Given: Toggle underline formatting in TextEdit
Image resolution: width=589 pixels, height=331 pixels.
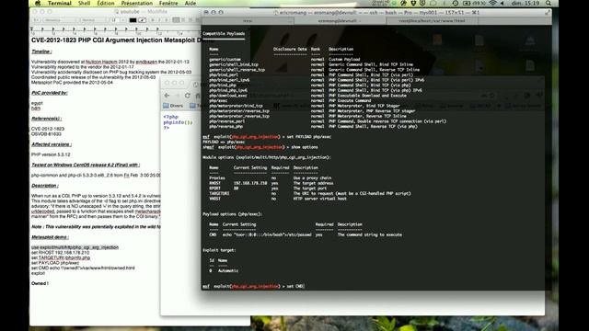Looking at the screenshot, I should pyautogui.click(x=167, y=20).
